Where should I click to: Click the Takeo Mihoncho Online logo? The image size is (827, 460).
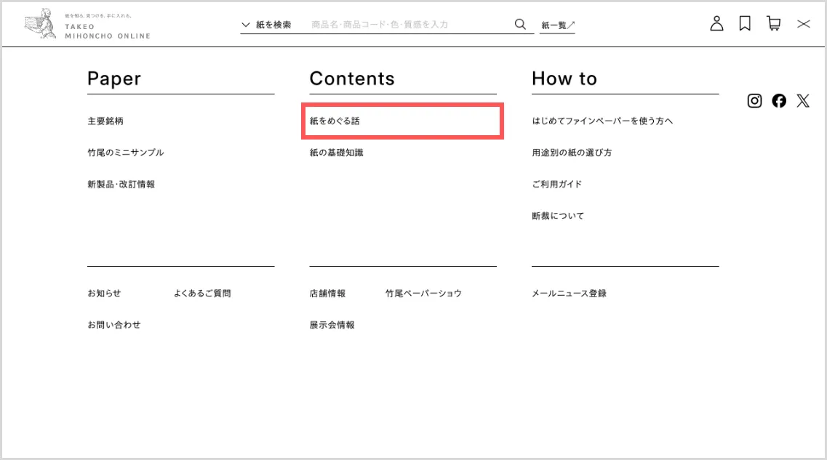(x=87, y=25)
